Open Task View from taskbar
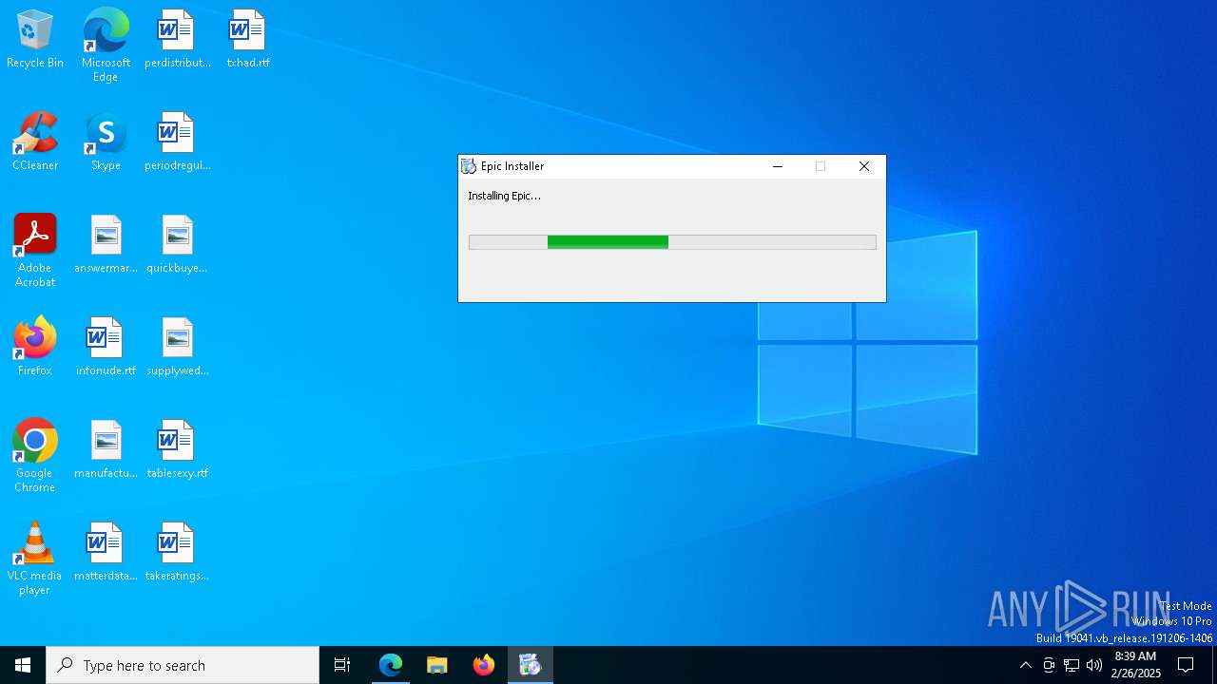This screenshot has width=1217, height=684. coord(342,665)
